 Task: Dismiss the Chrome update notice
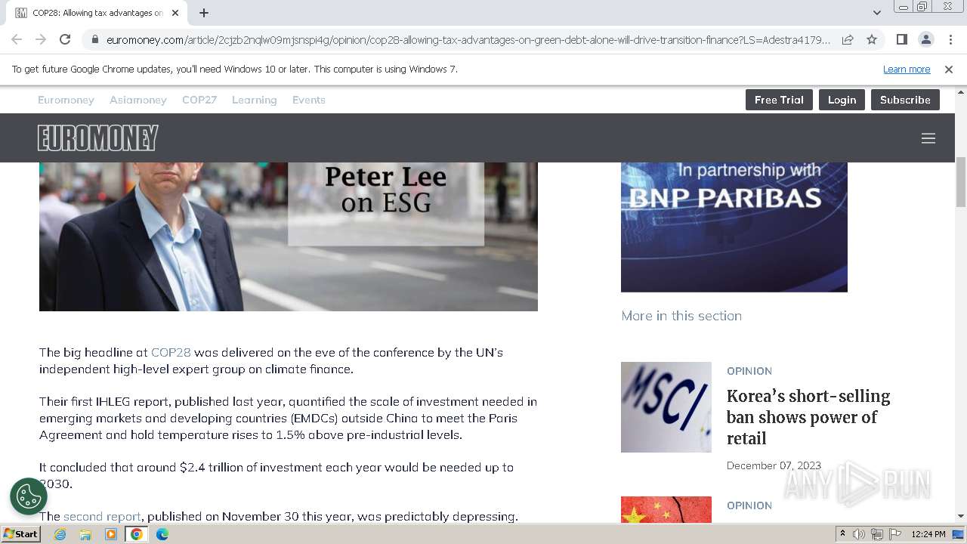tap(949, 69)
